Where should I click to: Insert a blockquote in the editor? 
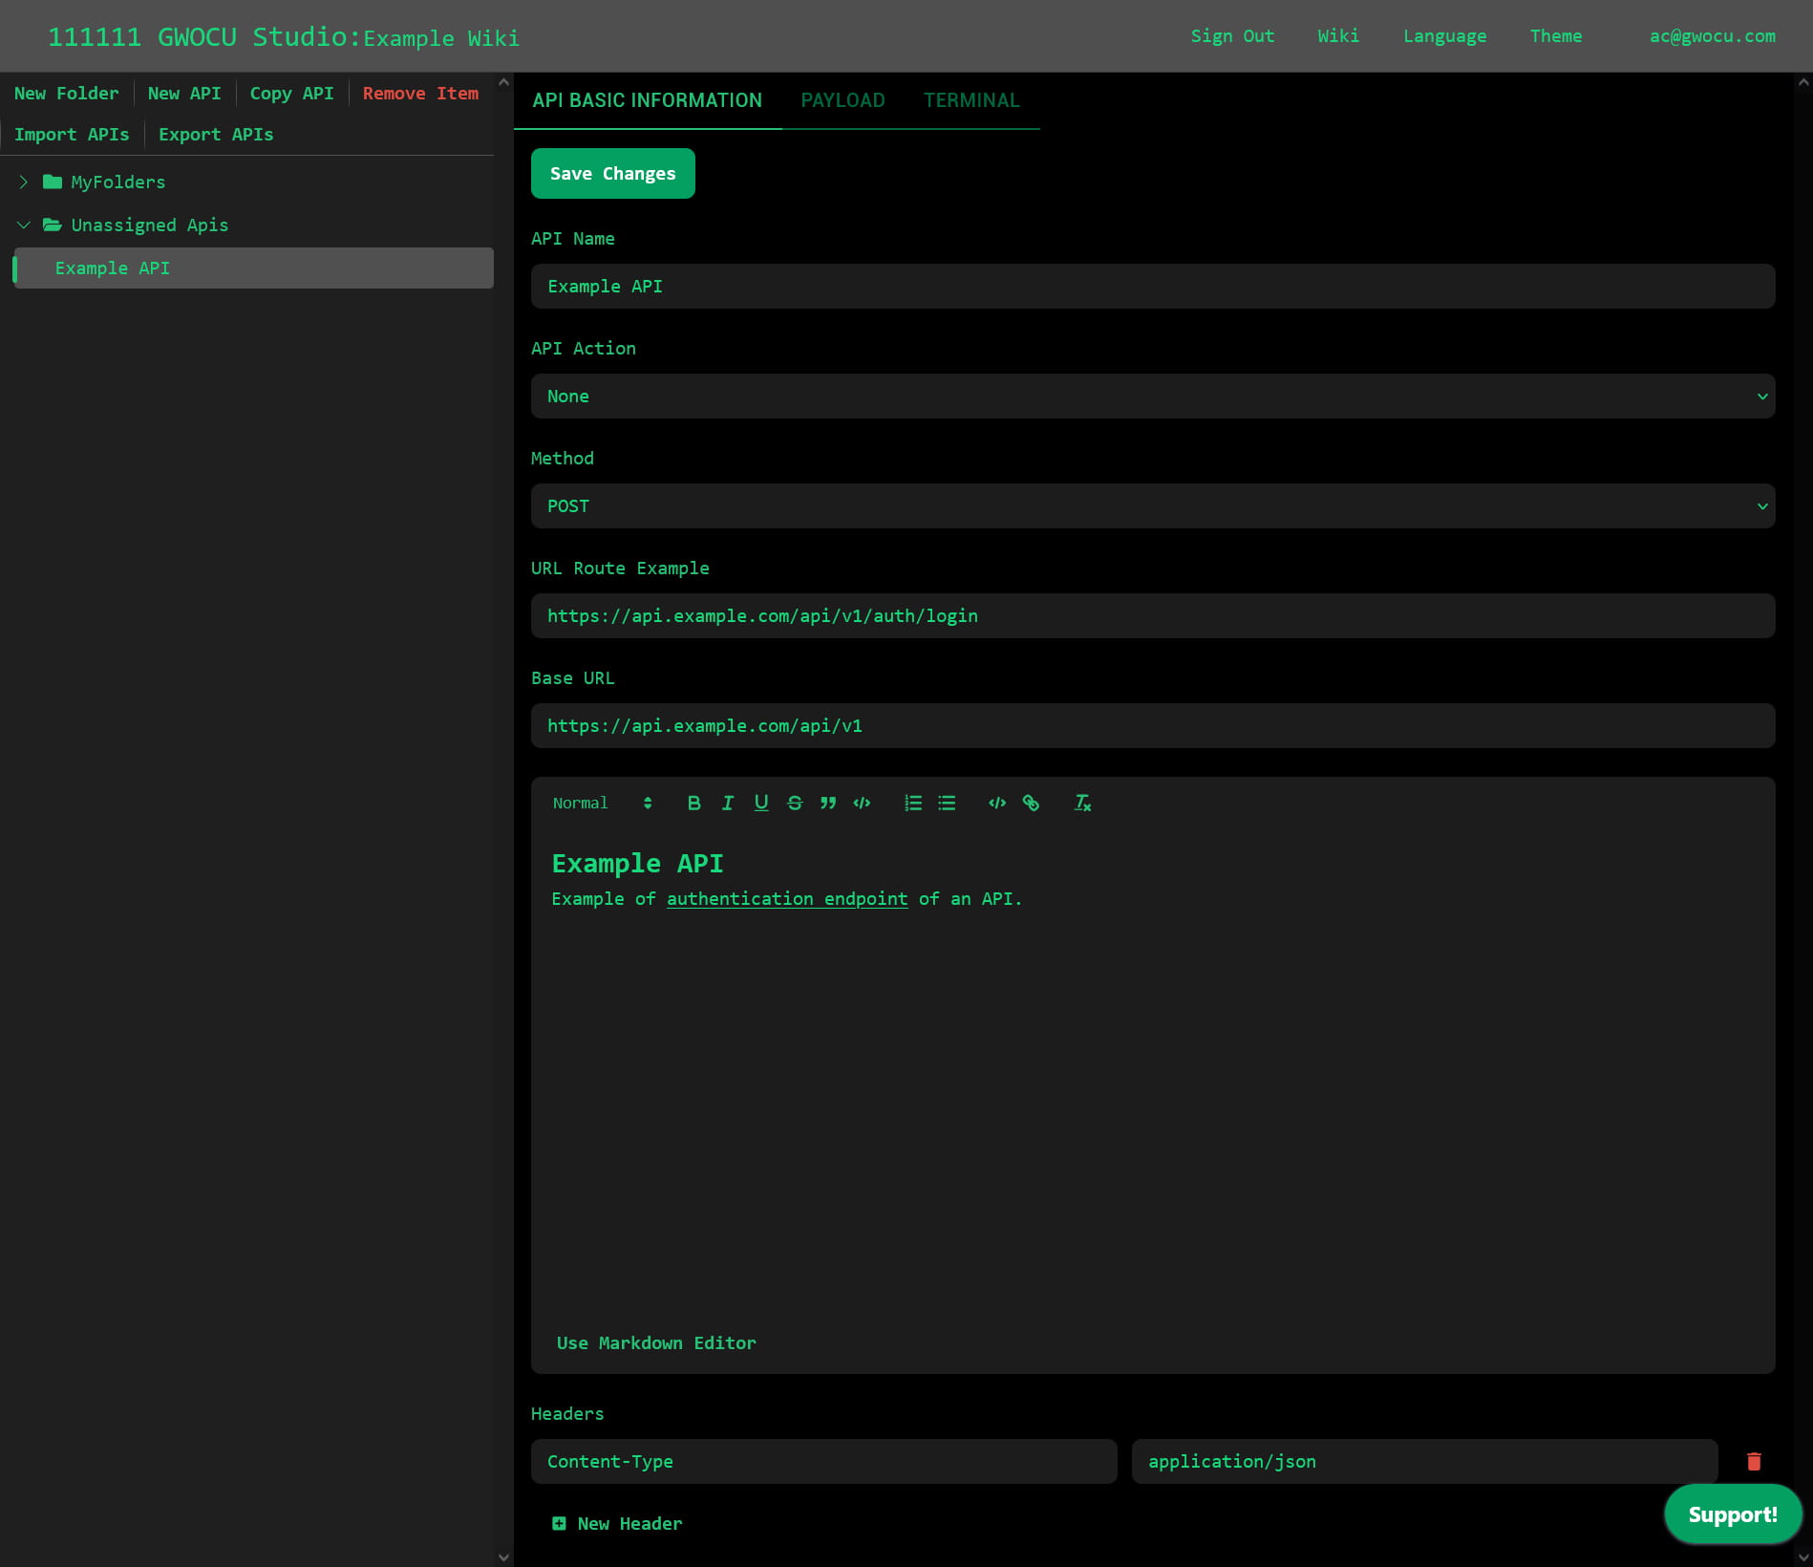pos(828,803)
